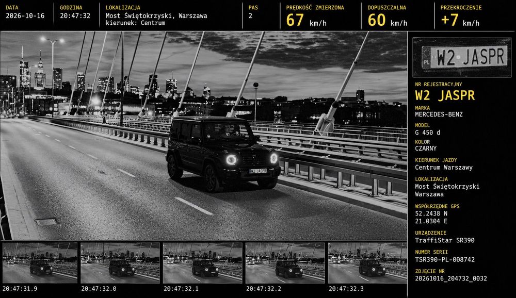Image resolution: width=516 pixels, height=298 pixels.
Task: Click the measured speed value 67 km/h
Action: pos(306,21)
